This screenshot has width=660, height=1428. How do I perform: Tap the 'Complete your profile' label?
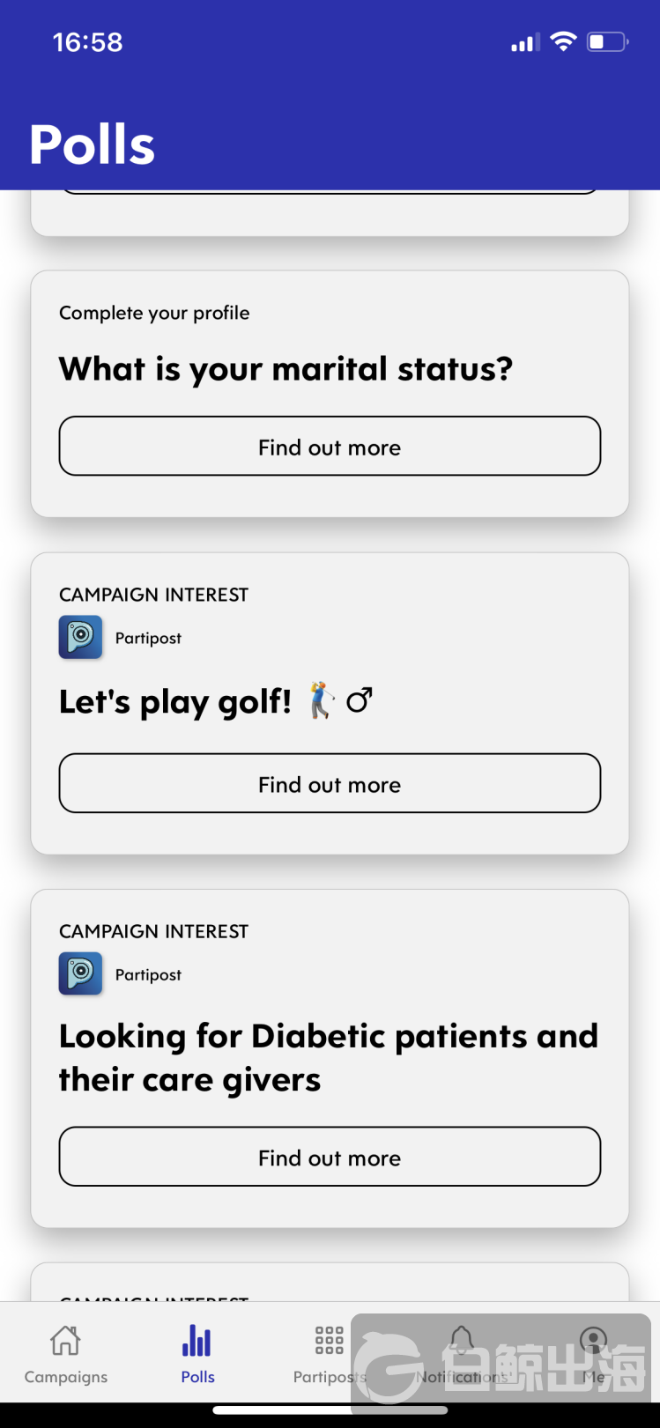click(x=154, y=313)
